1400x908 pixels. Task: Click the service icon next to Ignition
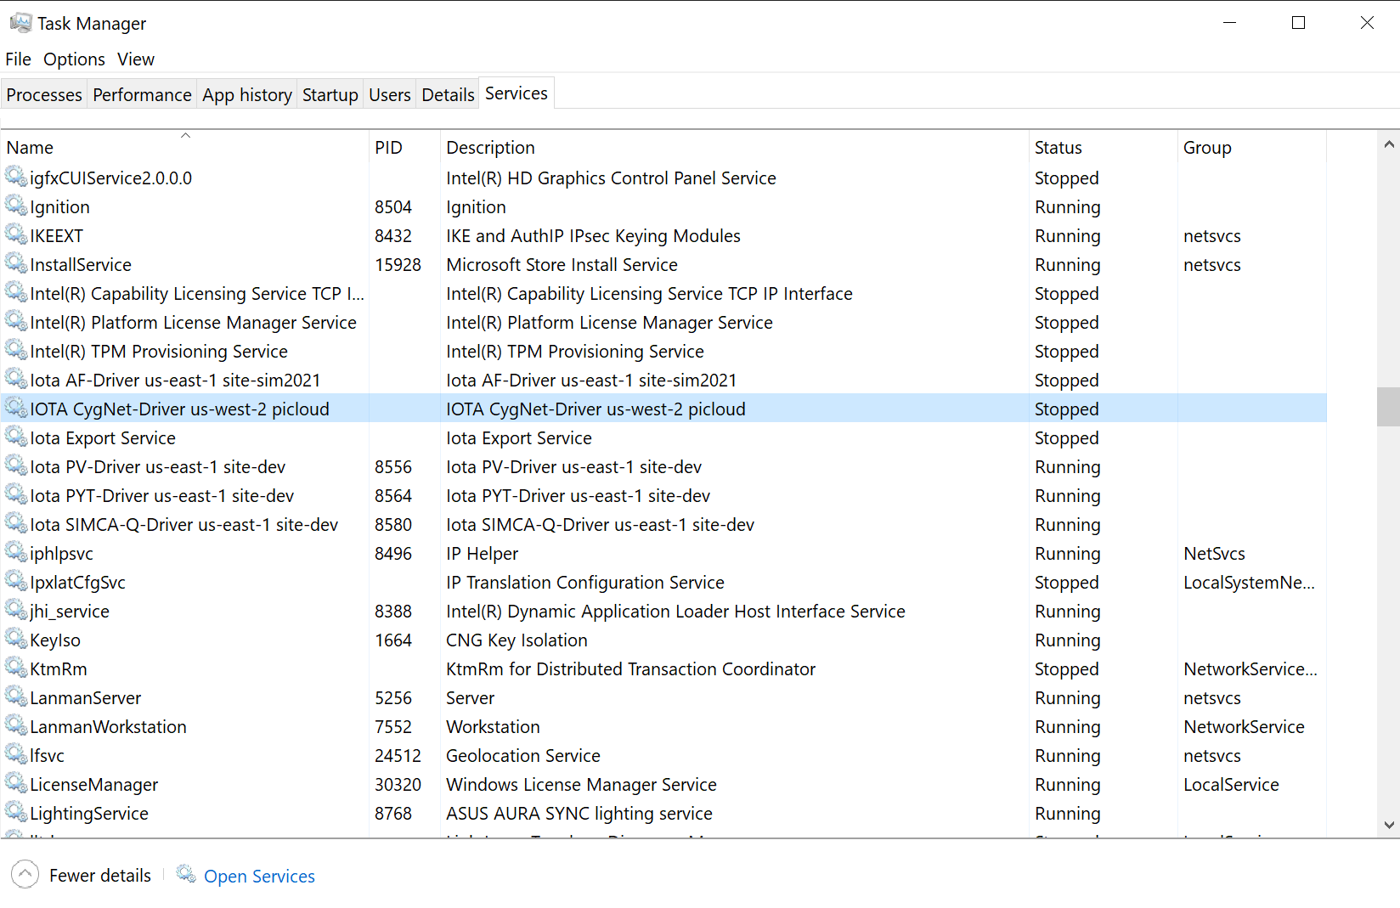pos(16,206)
